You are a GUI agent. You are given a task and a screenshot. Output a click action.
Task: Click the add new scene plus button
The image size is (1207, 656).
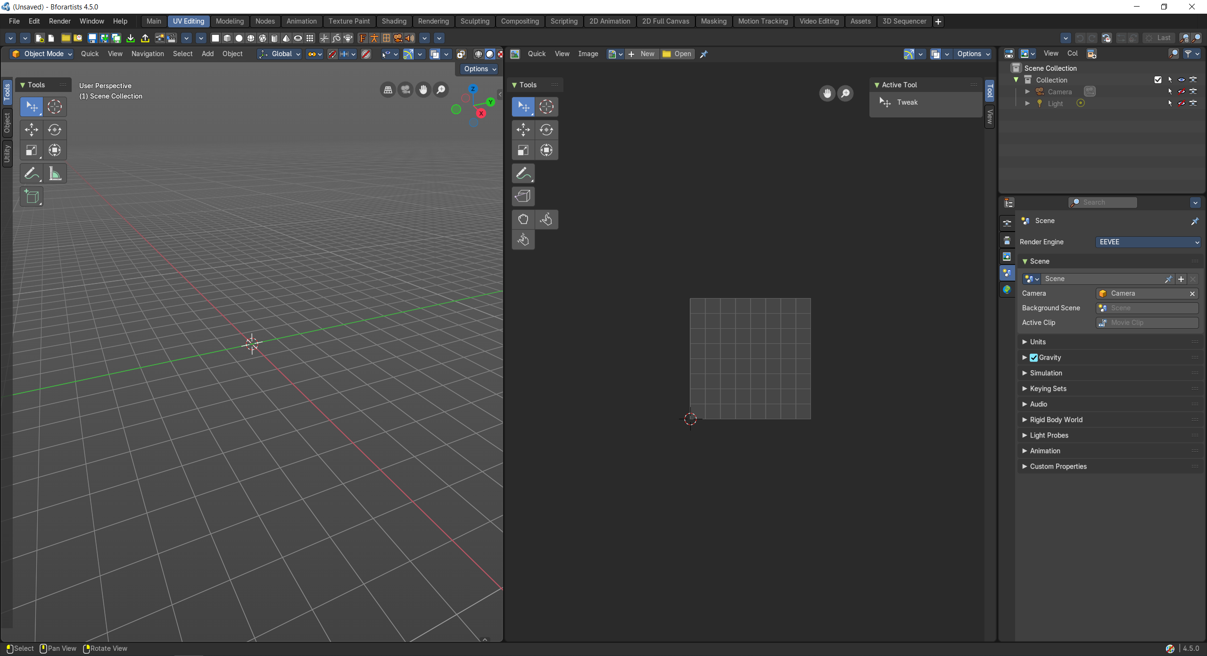coord(1181,279)
